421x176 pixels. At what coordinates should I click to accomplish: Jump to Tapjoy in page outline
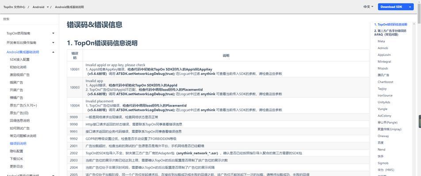(383, 89)
